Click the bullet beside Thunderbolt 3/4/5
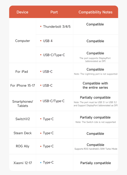The height and width of the screenshot is (175, 127). click(x=41, y=26)
